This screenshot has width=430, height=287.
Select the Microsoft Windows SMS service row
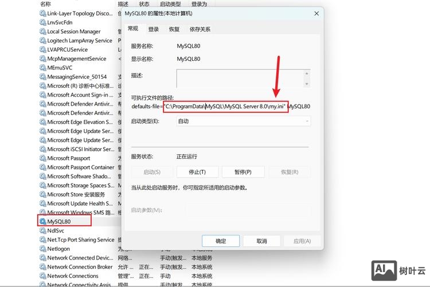tap(81, 212)
